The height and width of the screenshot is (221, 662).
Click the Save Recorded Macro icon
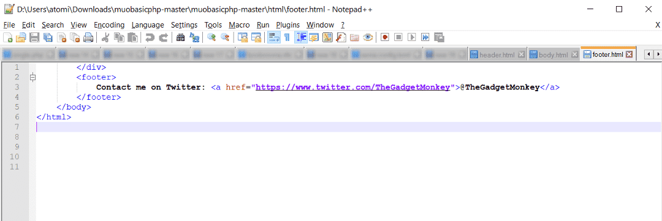439,37
